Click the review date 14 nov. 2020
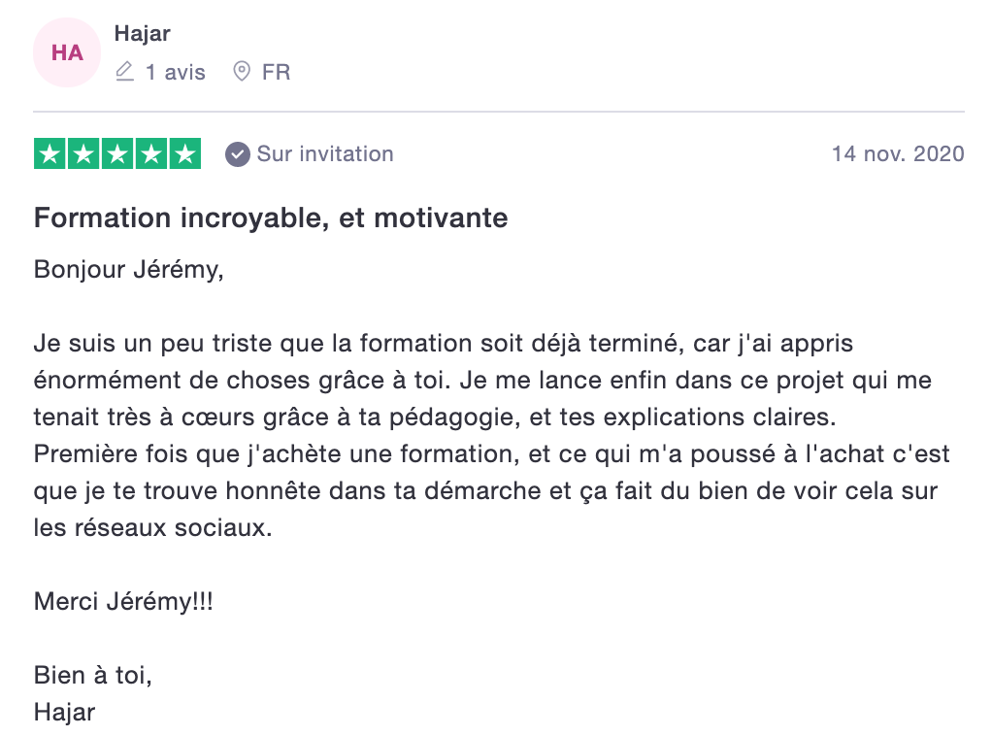 click(898, 154)
